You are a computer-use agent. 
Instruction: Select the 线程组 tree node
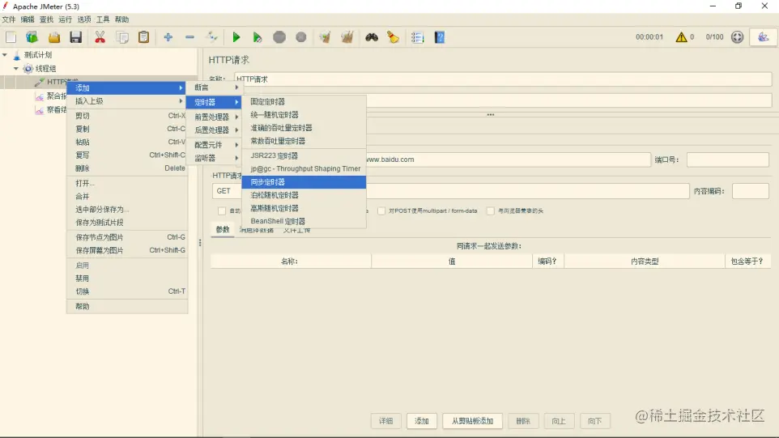pos(45,69)
